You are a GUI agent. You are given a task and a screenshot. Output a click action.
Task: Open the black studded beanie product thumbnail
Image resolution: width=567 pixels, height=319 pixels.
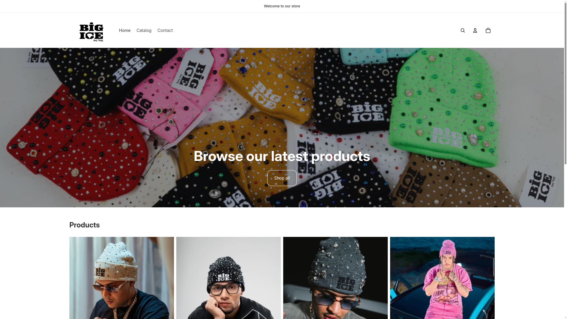point(229,278)
